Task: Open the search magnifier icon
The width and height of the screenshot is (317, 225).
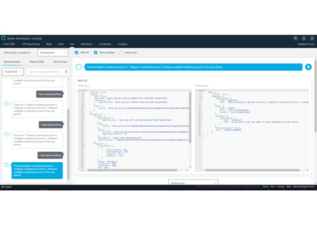Action: click(296, 38)
